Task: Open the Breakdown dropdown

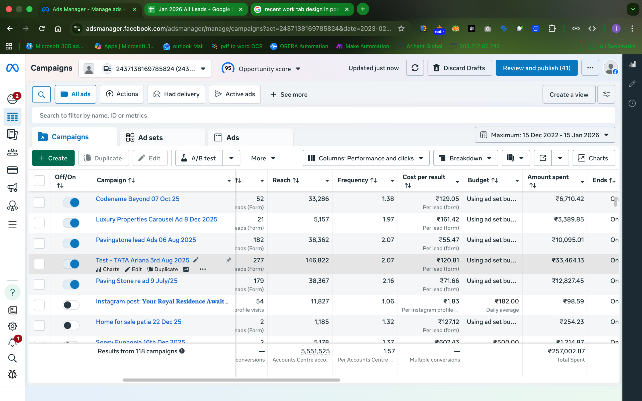Action: click(x=465, y=158)
